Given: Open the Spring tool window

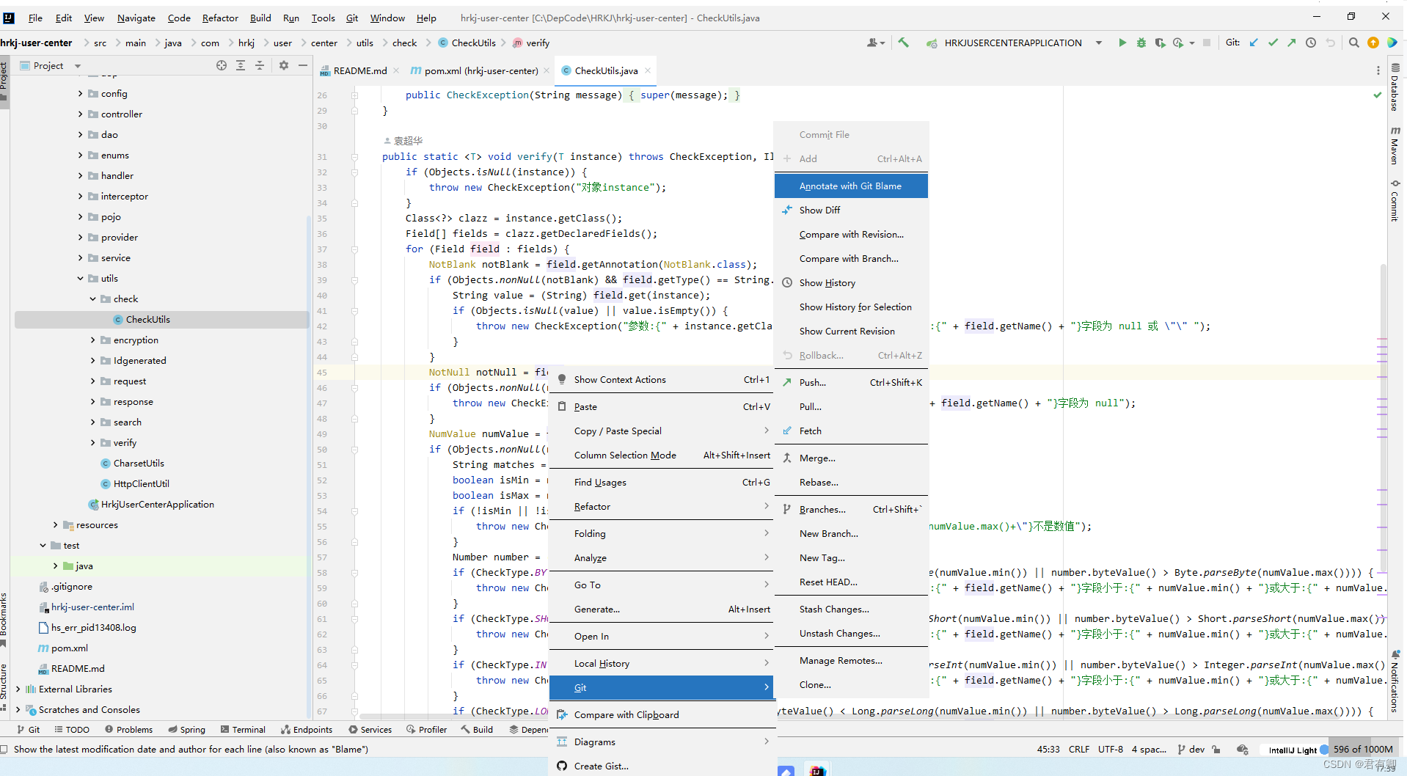Looking at the screenshot, I should click(186, 730).
